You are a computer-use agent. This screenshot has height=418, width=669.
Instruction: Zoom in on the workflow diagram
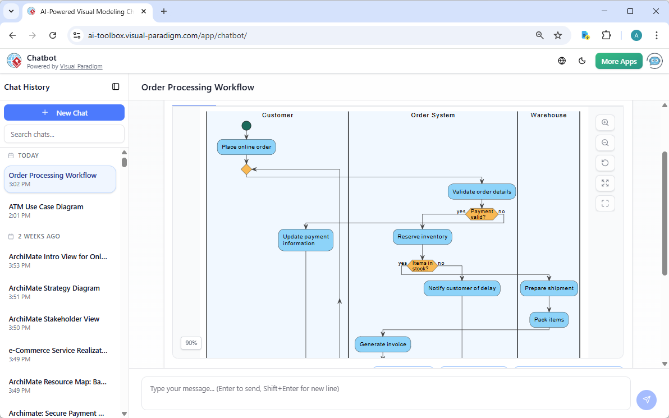pos(605,122)
